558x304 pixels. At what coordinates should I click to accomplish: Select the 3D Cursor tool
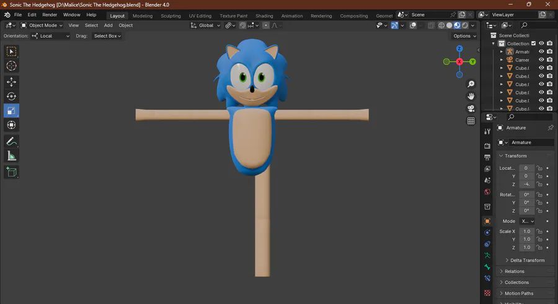pyautogui.click(x=11, y=66)
